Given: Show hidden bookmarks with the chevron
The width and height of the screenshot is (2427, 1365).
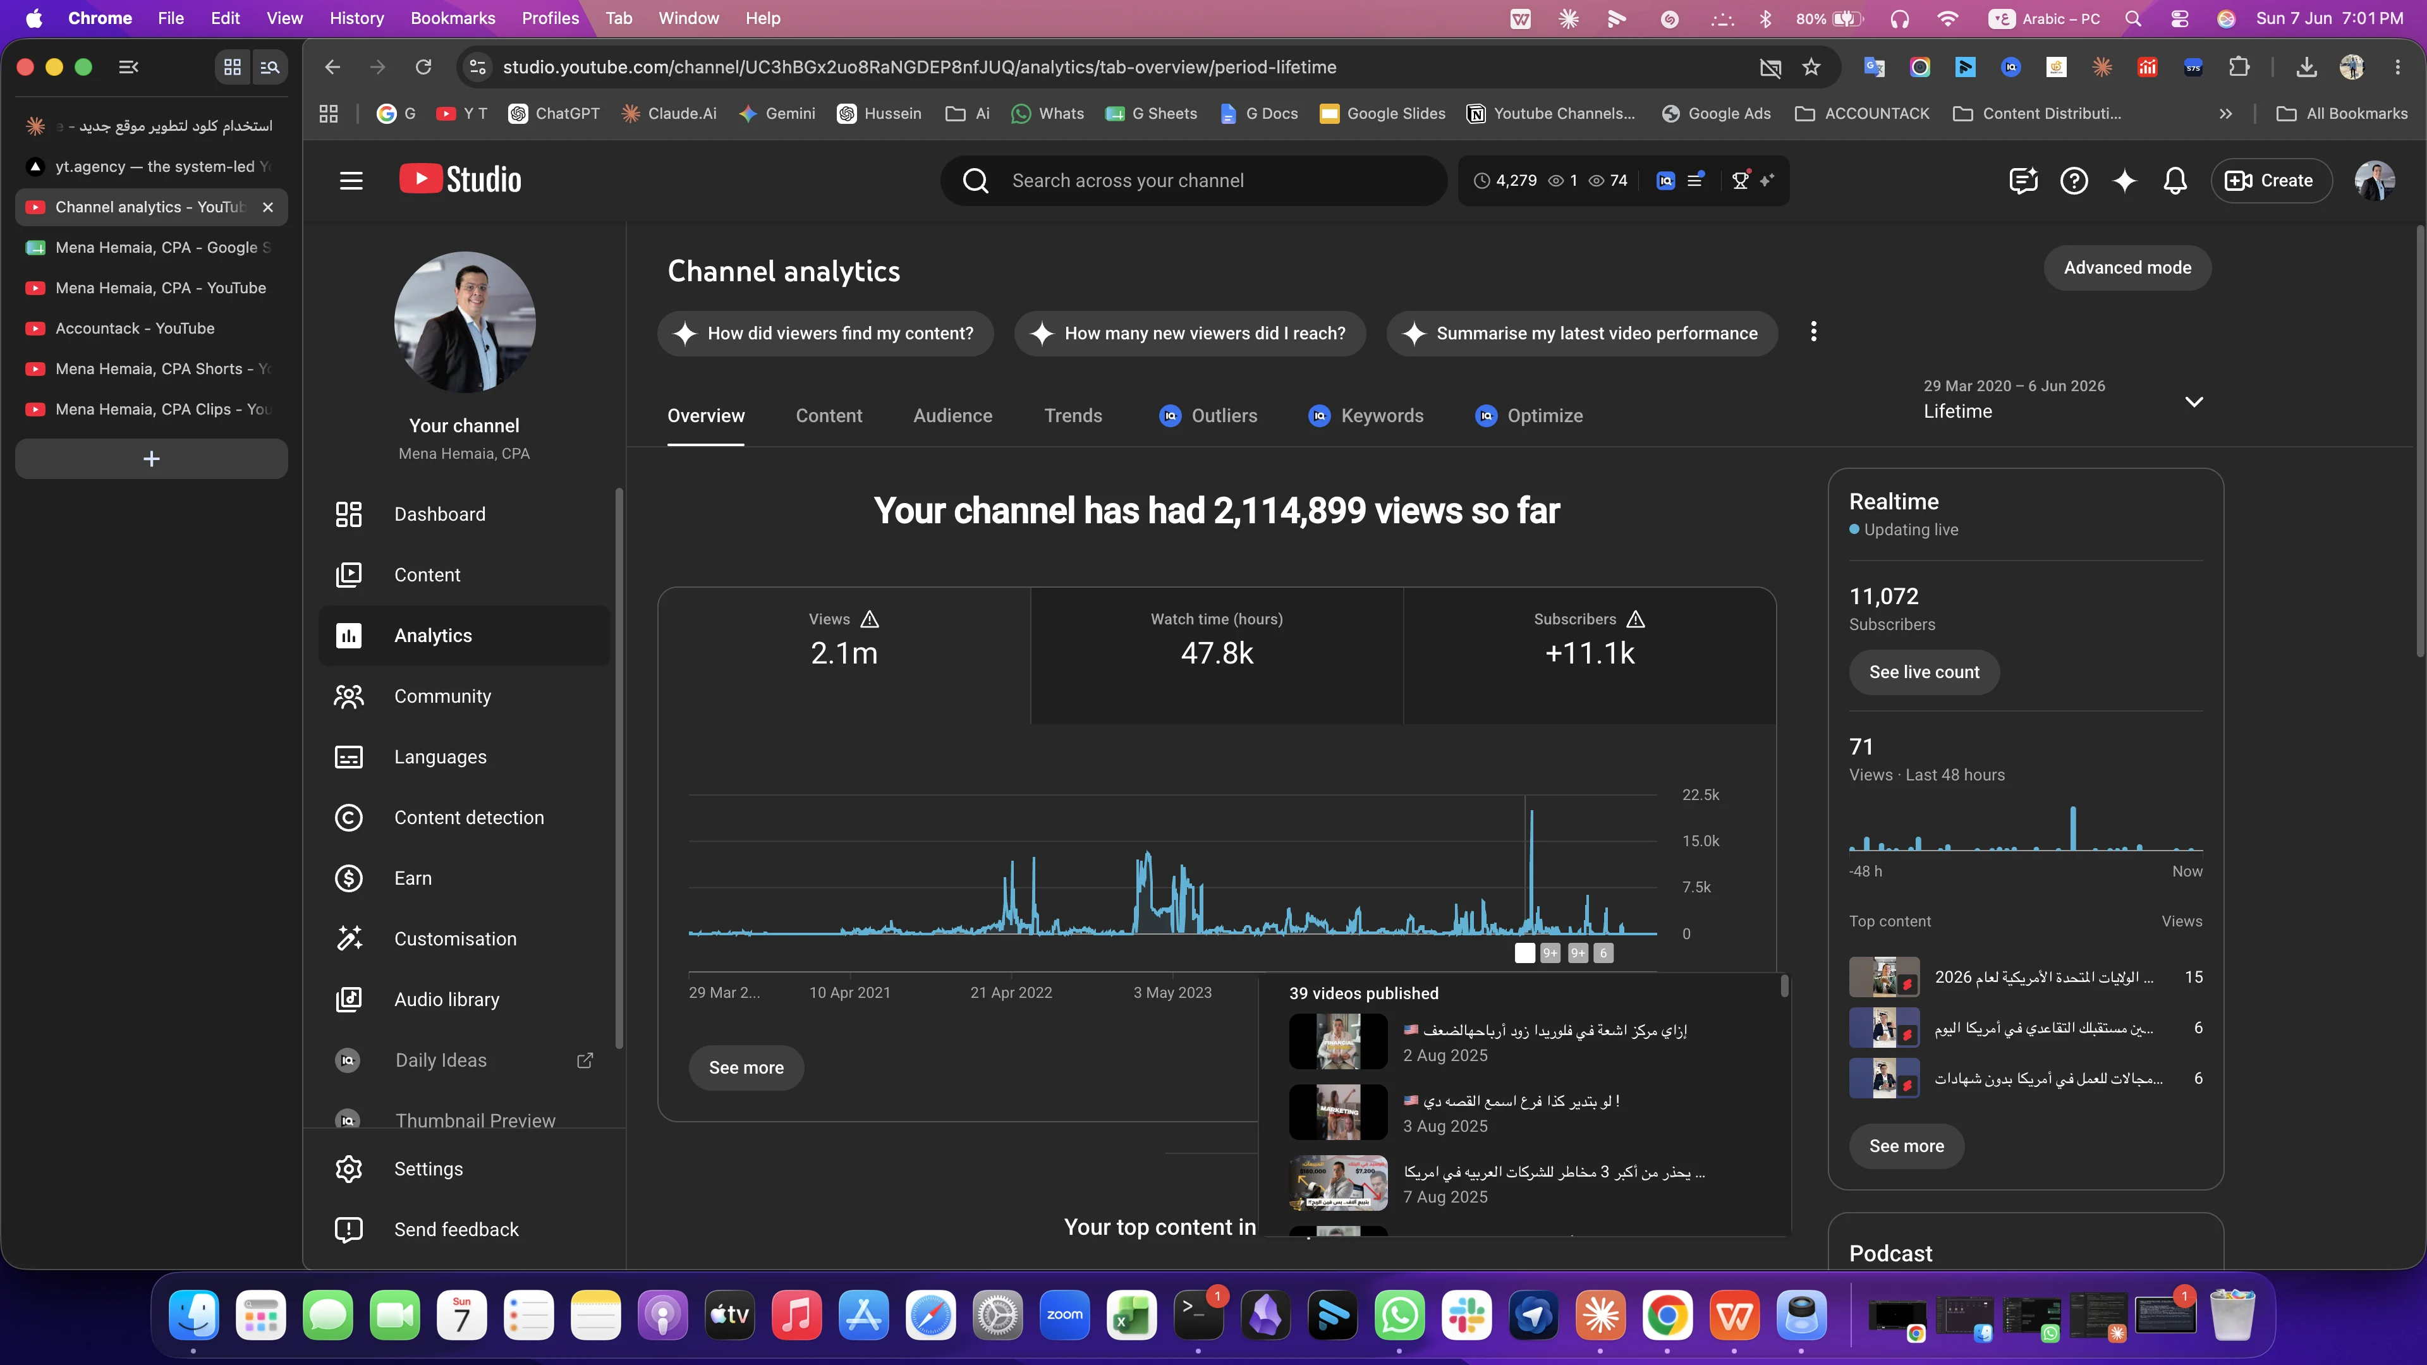Looking at the screenshot, I should 2225,113.
